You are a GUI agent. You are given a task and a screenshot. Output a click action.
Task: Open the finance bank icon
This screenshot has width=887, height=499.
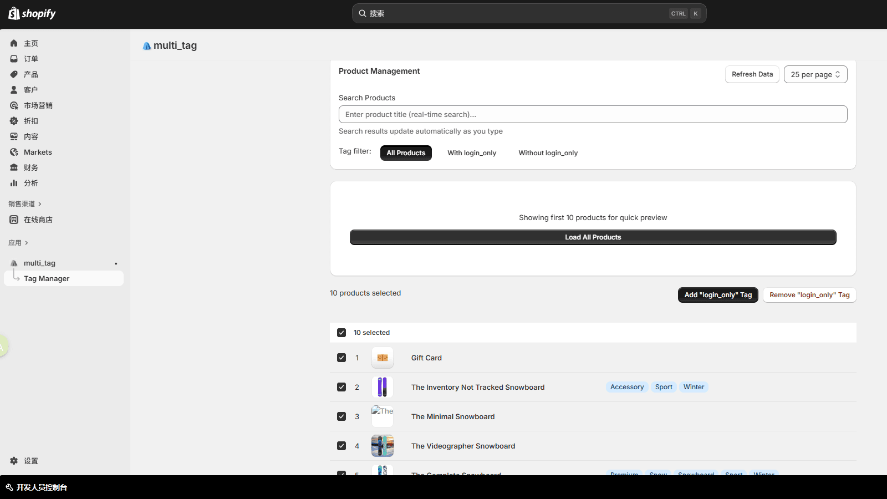pos(14,167)
